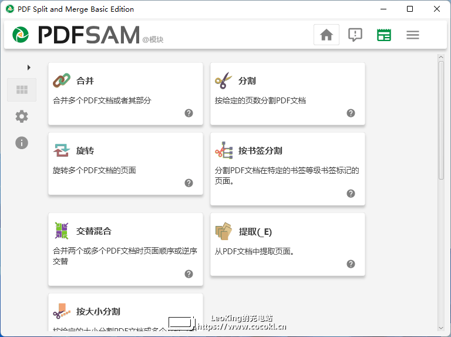Open help for 按书签分割 module
This screenshot has width=451, height=337.
pyautogui.click(x=351, y=194)
